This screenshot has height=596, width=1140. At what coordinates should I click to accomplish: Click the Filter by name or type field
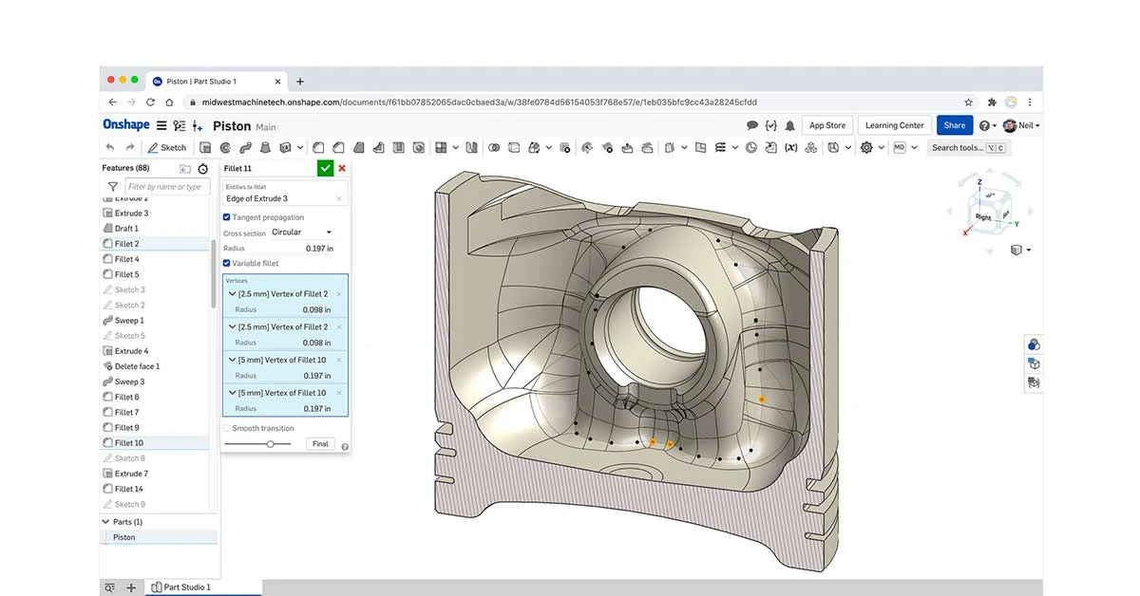(x=166, y=186)
